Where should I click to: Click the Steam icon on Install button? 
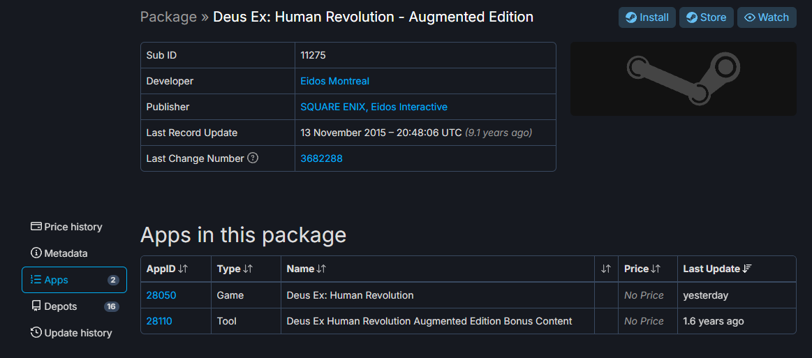point(630,17)
